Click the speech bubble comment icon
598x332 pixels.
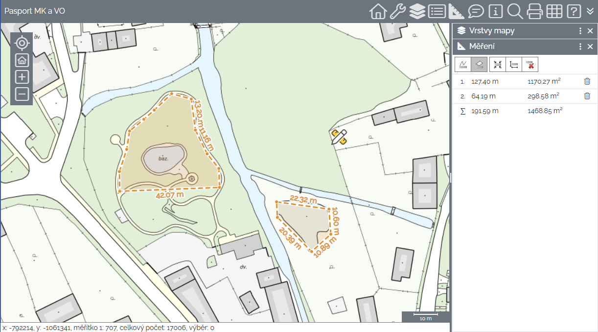click(476, 11)
